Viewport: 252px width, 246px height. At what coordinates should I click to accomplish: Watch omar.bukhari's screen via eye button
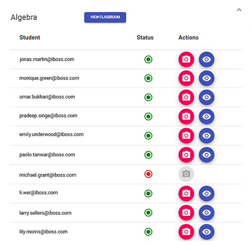click(206, 97)
